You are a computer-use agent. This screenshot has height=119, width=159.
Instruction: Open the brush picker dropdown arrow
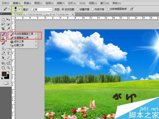tap(19, 9)
